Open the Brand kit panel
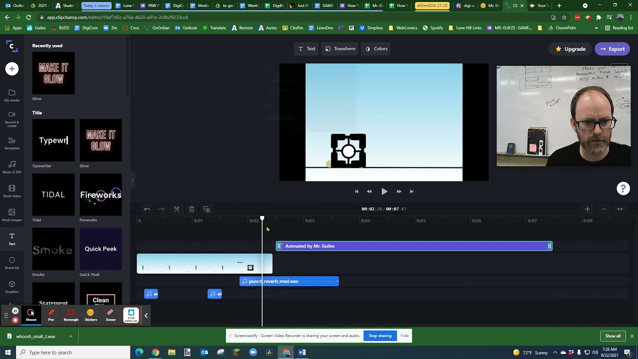 tap(12, 263)
